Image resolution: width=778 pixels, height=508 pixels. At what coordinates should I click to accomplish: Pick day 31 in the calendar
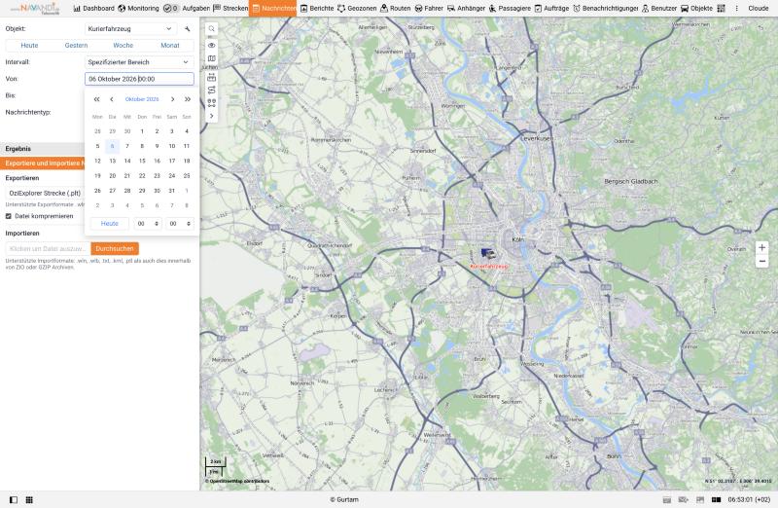coord(172,191)
